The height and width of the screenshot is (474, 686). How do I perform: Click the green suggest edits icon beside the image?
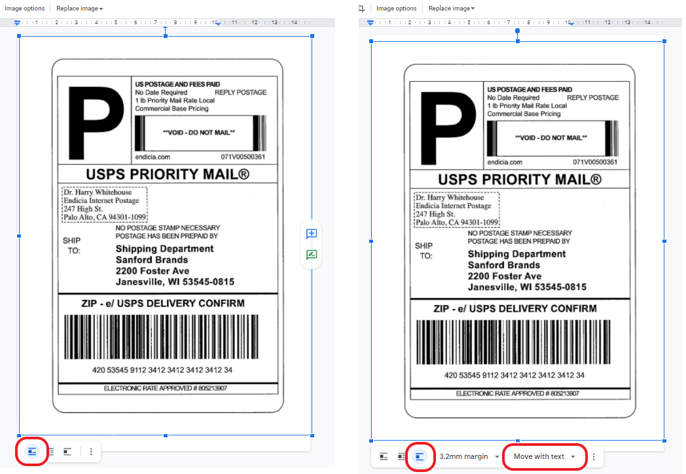point(312,255)
